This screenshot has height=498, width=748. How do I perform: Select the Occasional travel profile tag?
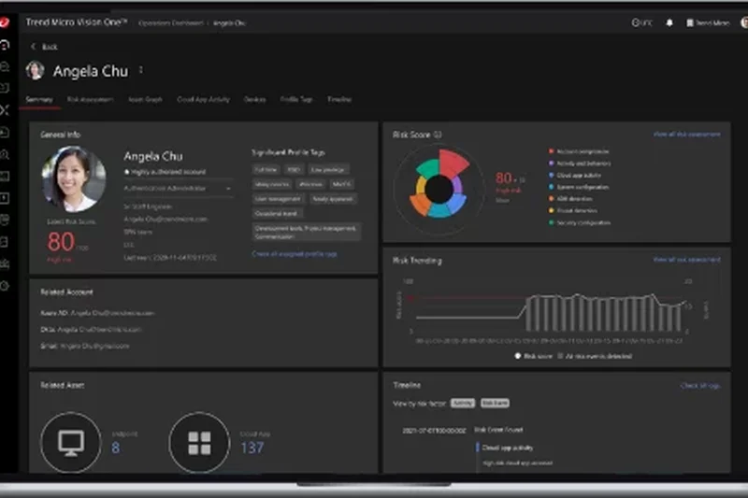pos(276,214)
